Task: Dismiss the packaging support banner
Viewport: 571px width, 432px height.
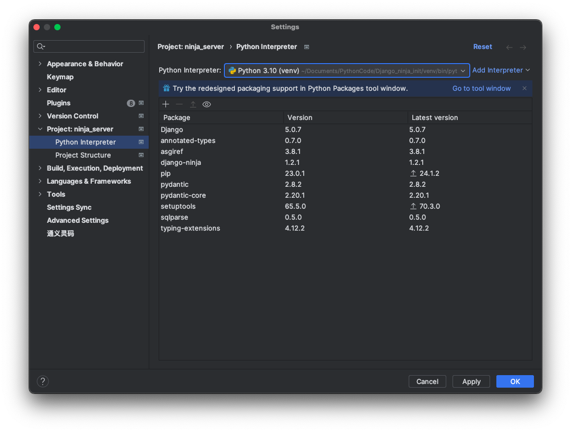Action: point(525,88)
